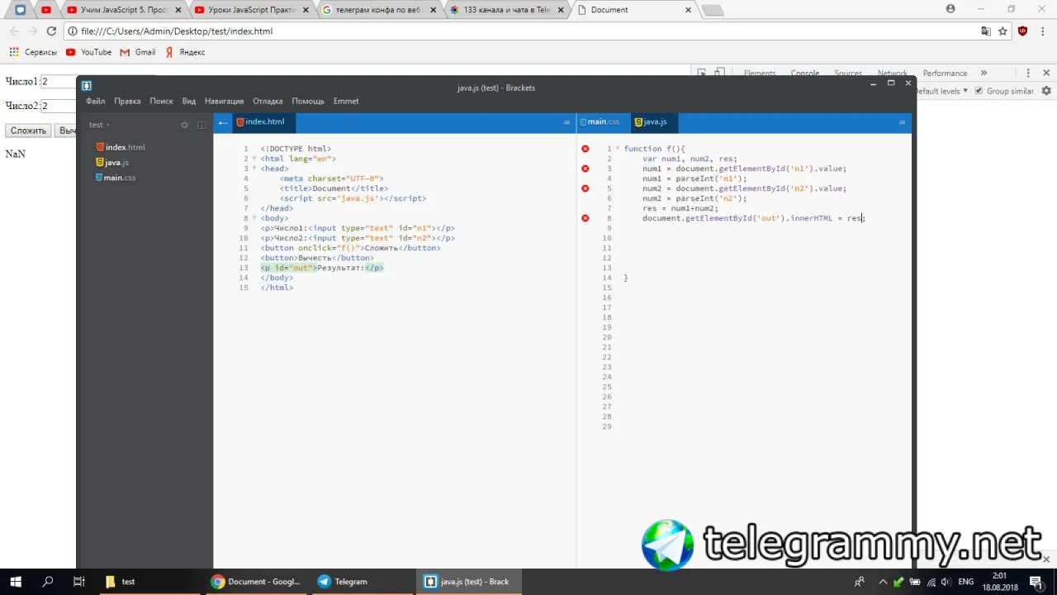Click the Brackets app logo icon

87,86
